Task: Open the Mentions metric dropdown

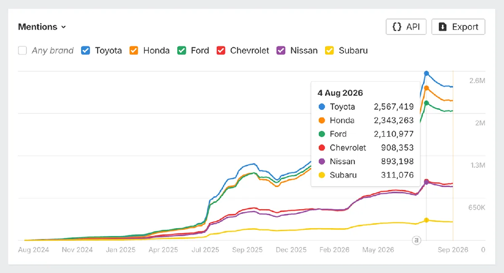Action: click(x=42, y=27)
